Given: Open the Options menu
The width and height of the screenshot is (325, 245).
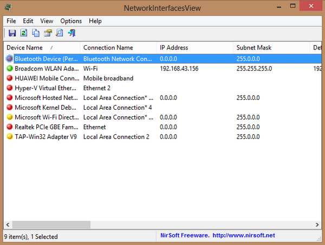Looking at the screenshot, I should click(71, 21).
